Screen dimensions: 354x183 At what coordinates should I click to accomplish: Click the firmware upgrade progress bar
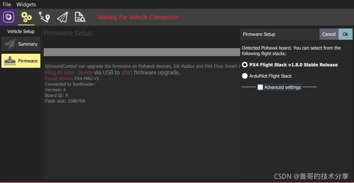[142, 52]
